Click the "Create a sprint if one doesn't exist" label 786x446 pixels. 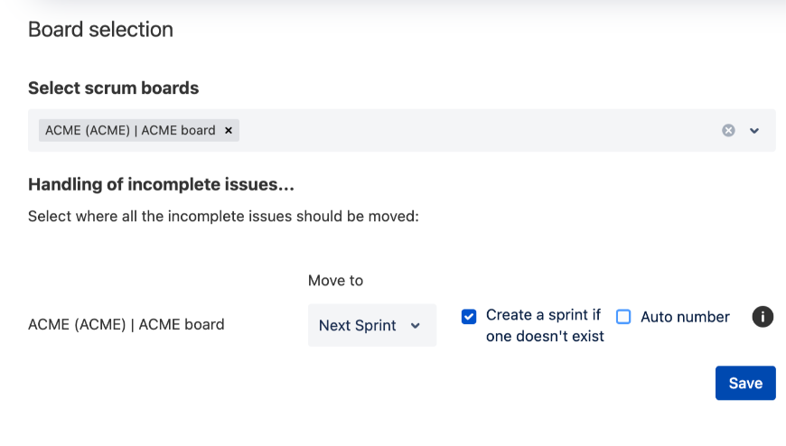[x=544, y=325]
